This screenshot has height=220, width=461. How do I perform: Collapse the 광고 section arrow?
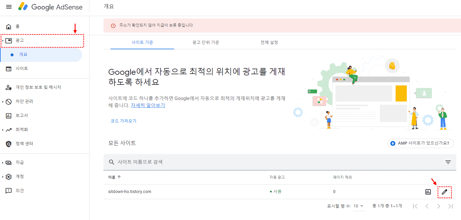[3, 40]
